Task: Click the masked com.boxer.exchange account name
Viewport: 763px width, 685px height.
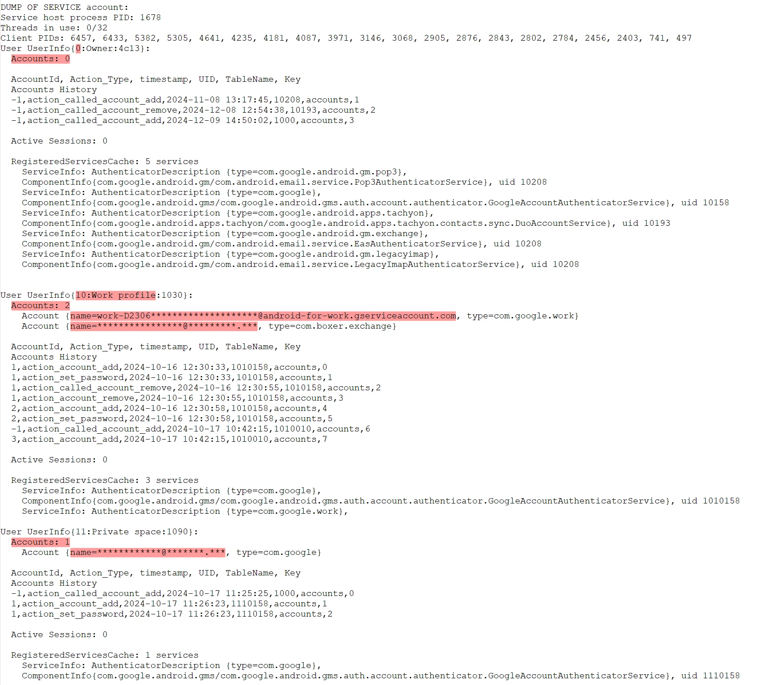Action: pyautogui.click(x=163, y=326)
